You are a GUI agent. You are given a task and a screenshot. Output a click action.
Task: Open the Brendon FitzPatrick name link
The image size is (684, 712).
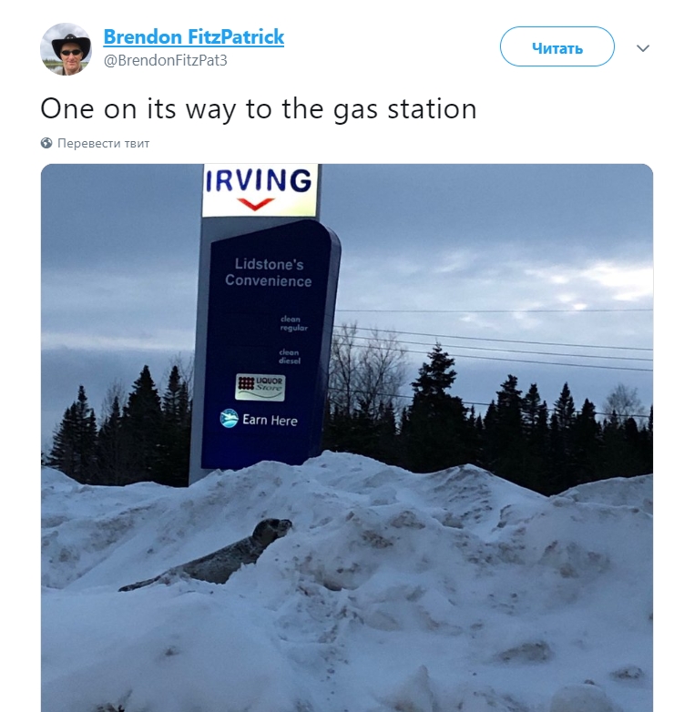pos(194,36)
